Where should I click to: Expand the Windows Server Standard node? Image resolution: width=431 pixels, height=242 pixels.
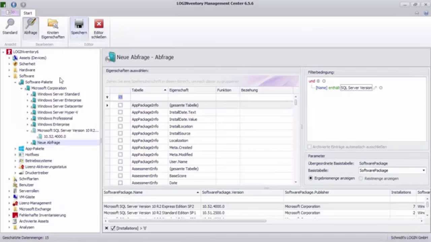28,94
